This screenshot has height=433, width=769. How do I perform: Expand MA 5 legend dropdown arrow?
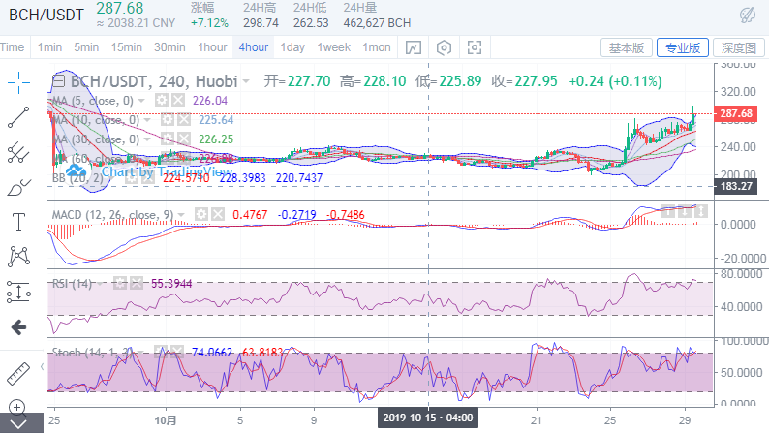coord(141,101)
